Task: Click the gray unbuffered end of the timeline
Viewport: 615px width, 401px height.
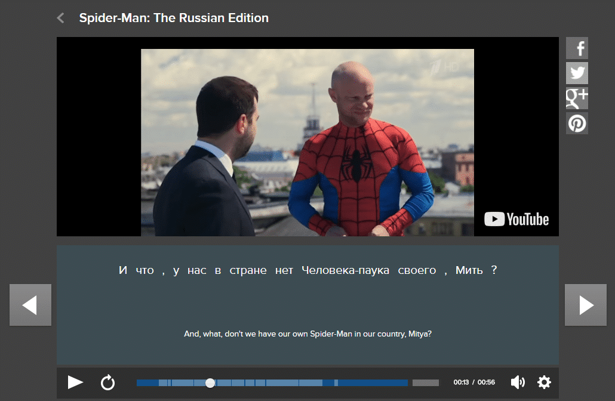Action: click(x=425, y=383)
